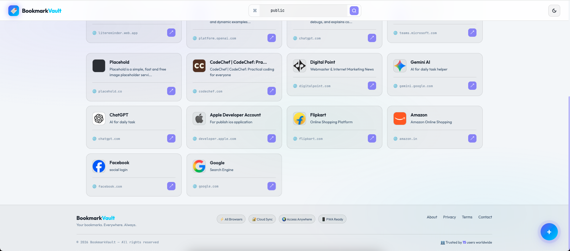The height and width of the screenshot is (251, 570).
Task: Click the 'AI for daily task helper' description
Action: coord(429,69)
